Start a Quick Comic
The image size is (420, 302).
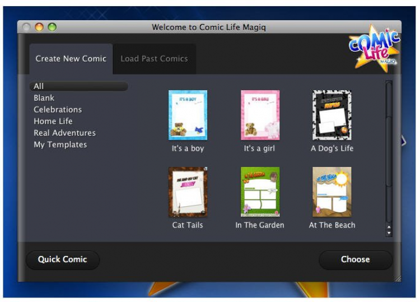(63, 259)
